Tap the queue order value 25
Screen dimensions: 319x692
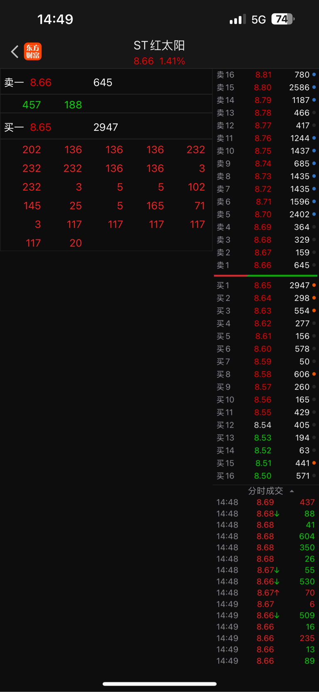pyautogui.click(x=76, y=206)
